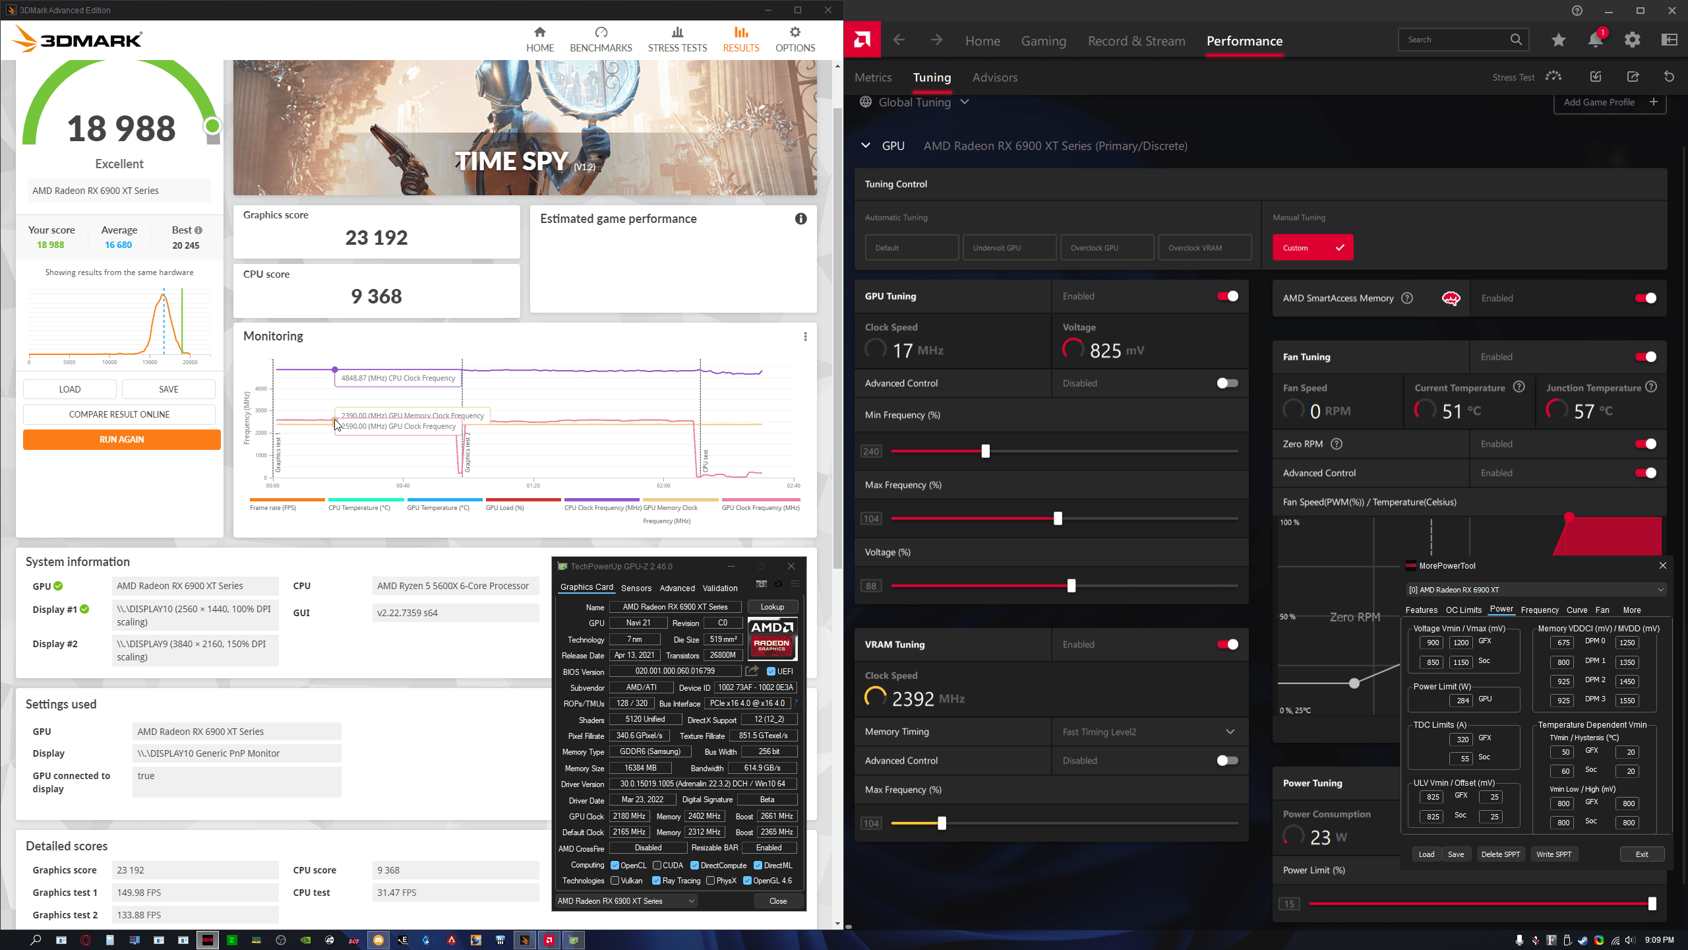Export tuning profile icon
1688x950 pixels.
tap(1633, 77)
